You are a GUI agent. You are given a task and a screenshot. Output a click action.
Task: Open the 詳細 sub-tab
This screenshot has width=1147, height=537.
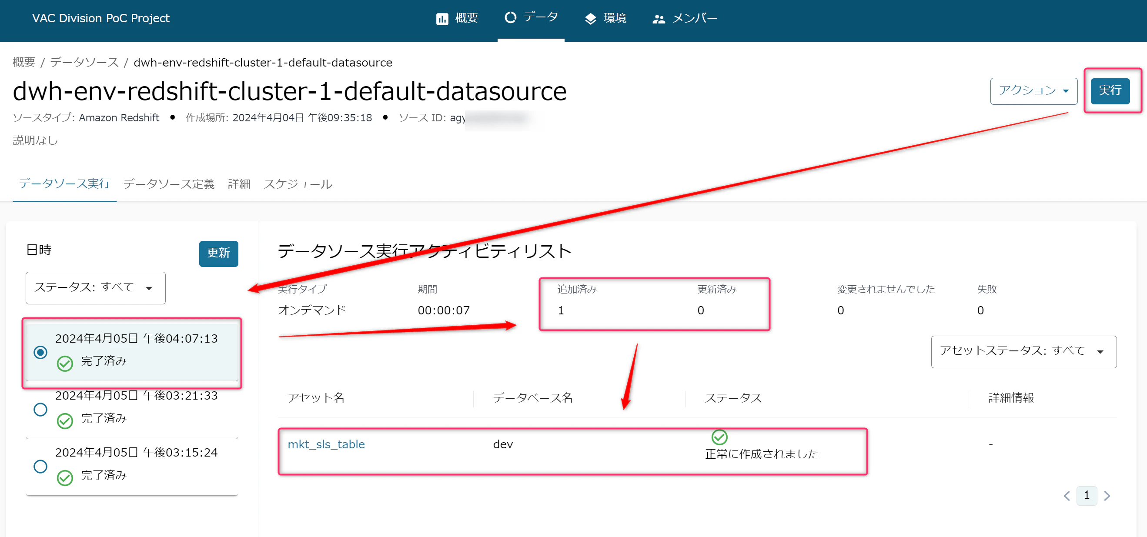pyautogui.click(x=239, y=184)
